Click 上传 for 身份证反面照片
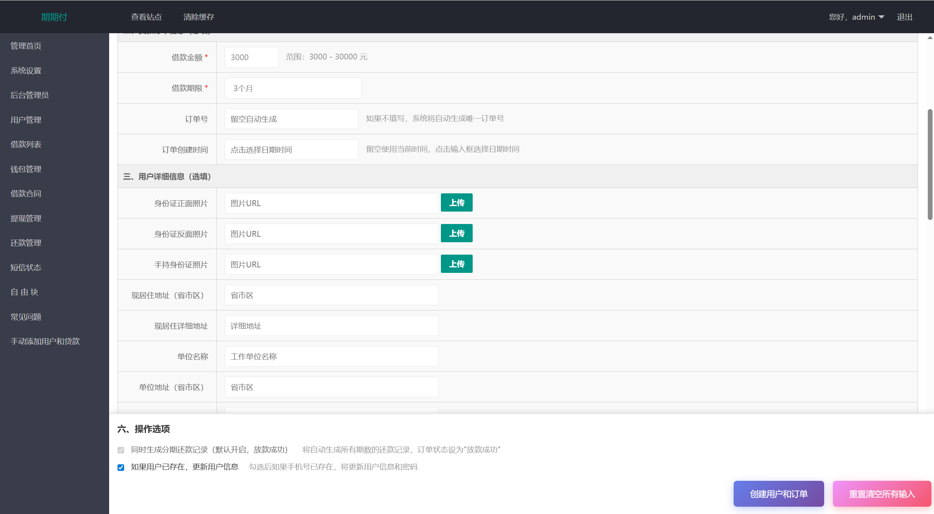 (x=456, y=233)
